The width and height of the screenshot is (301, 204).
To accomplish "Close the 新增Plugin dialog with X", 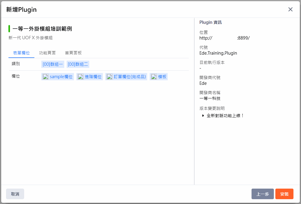I will pos(290,9).
